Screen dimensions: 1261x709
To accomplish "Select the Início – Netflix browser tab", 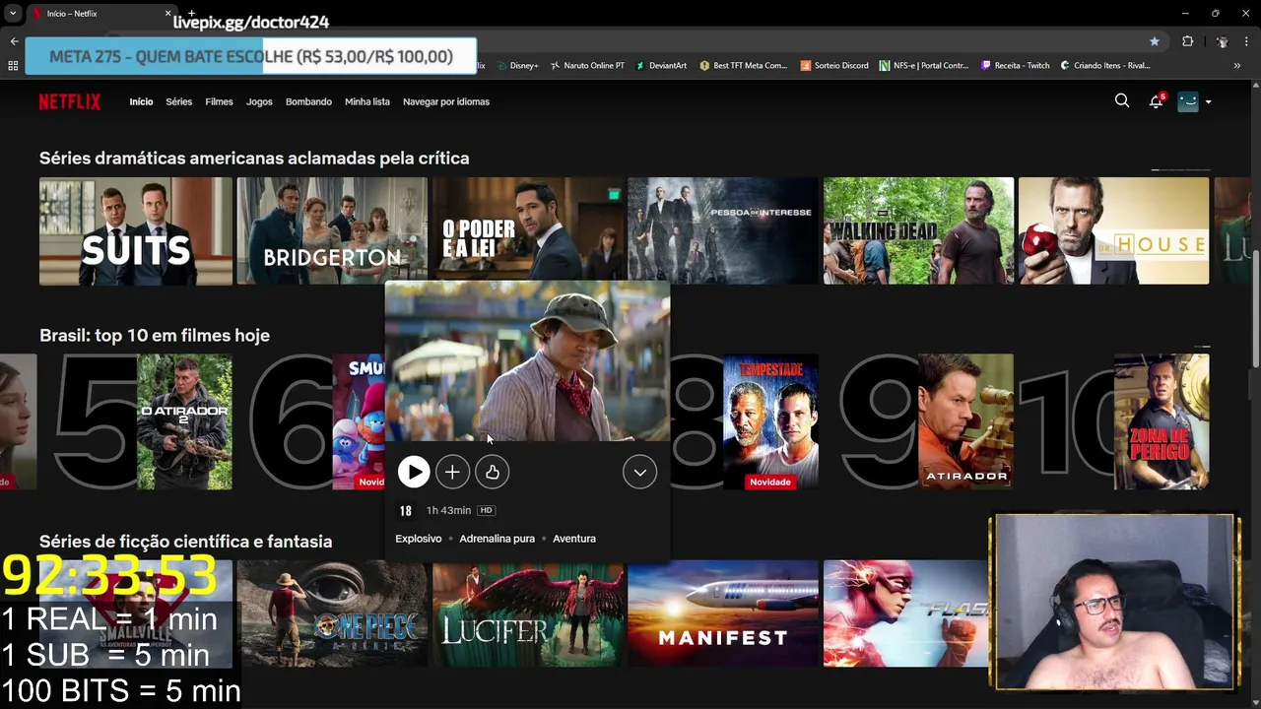I will [x=99, y=14].
